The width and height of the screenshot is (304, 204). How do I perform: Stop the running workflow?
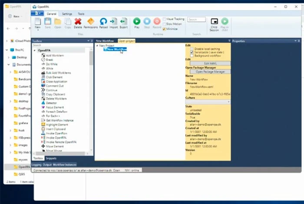click(147, 23)
